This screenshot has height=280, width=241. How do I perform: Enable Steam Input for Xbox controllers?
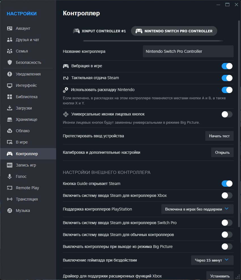pos(227,195)
